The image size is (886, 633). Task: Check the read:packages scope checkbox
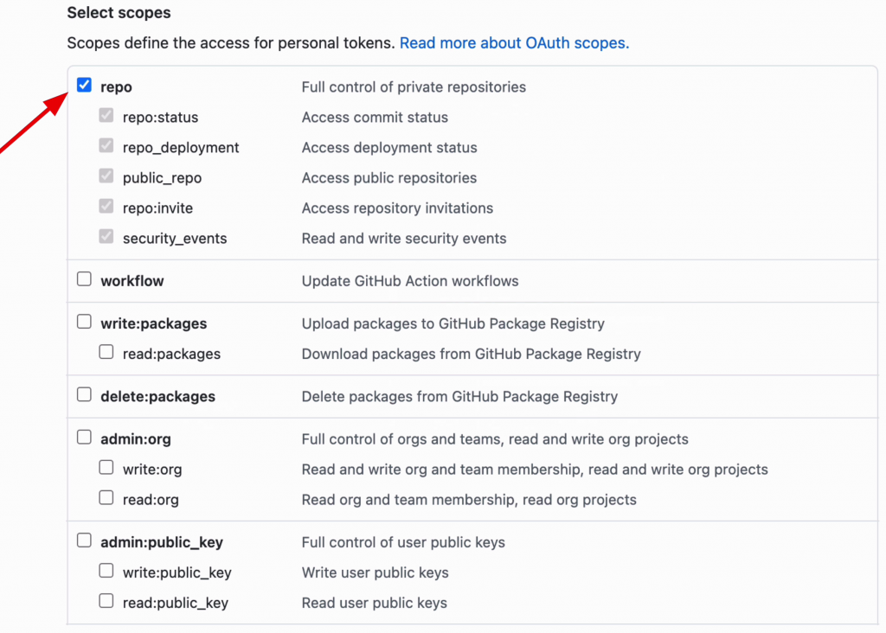coord(106,352)
